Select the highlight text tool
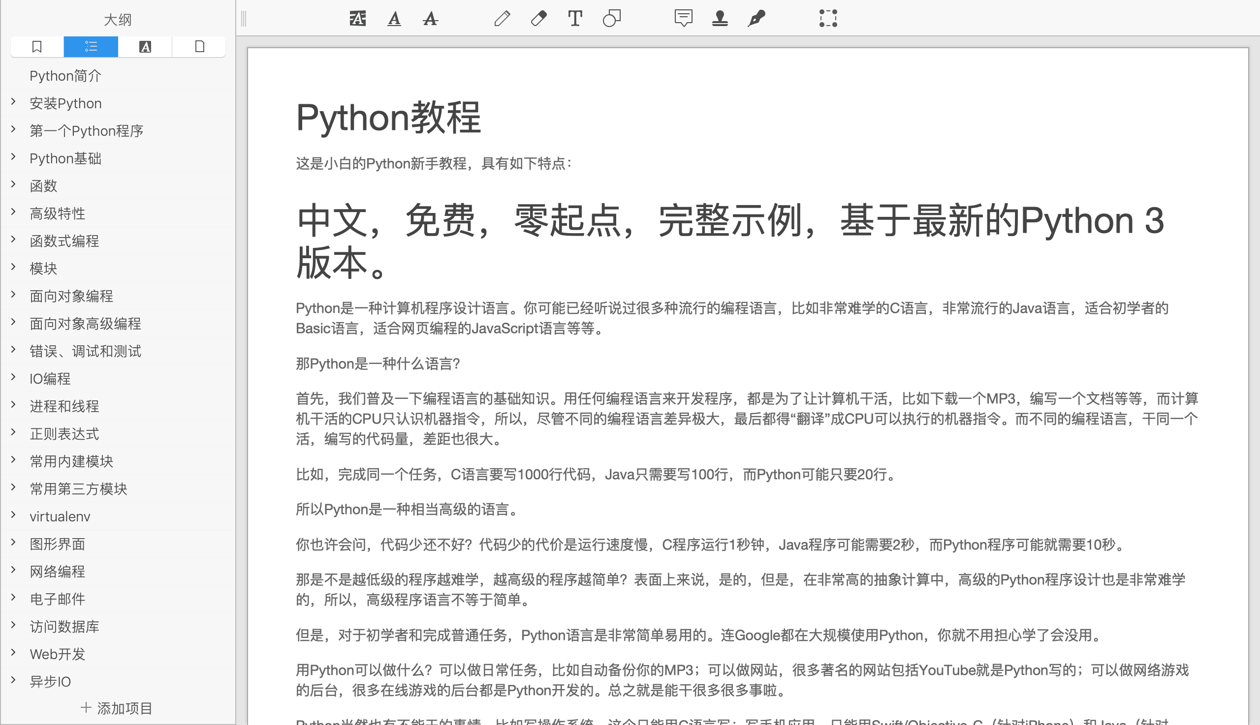This screenshot has height=725, width=1260. point(357,18)
